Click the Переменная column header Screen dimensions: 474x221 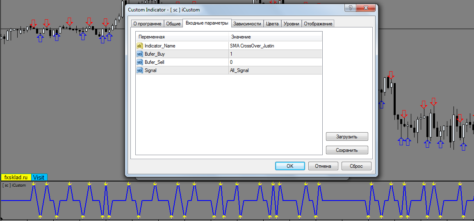click(x=182, y=37)
